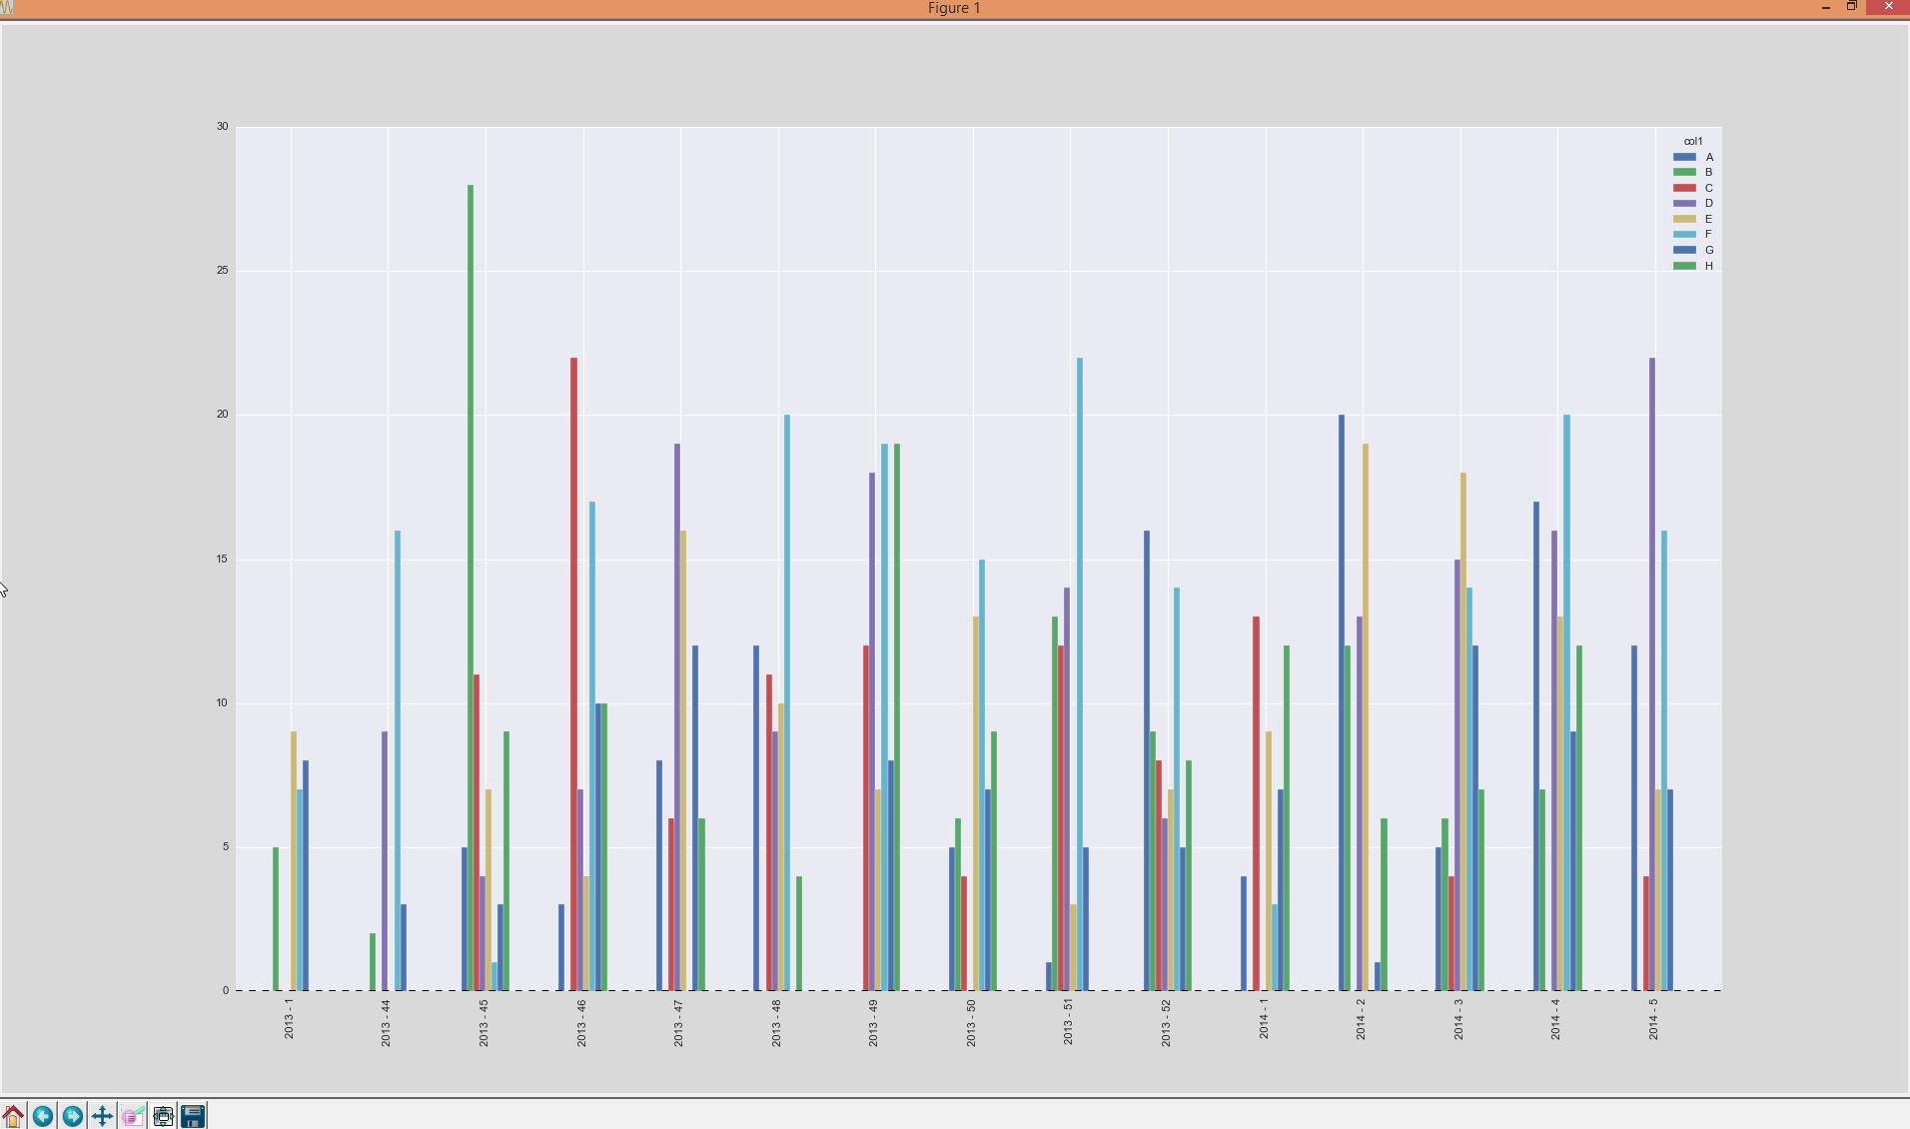Click the y-axis tick label 25
Image resolution: width=1910 pixels, height=1129 pixels.
pyautogui.click(x=222, y=271)
